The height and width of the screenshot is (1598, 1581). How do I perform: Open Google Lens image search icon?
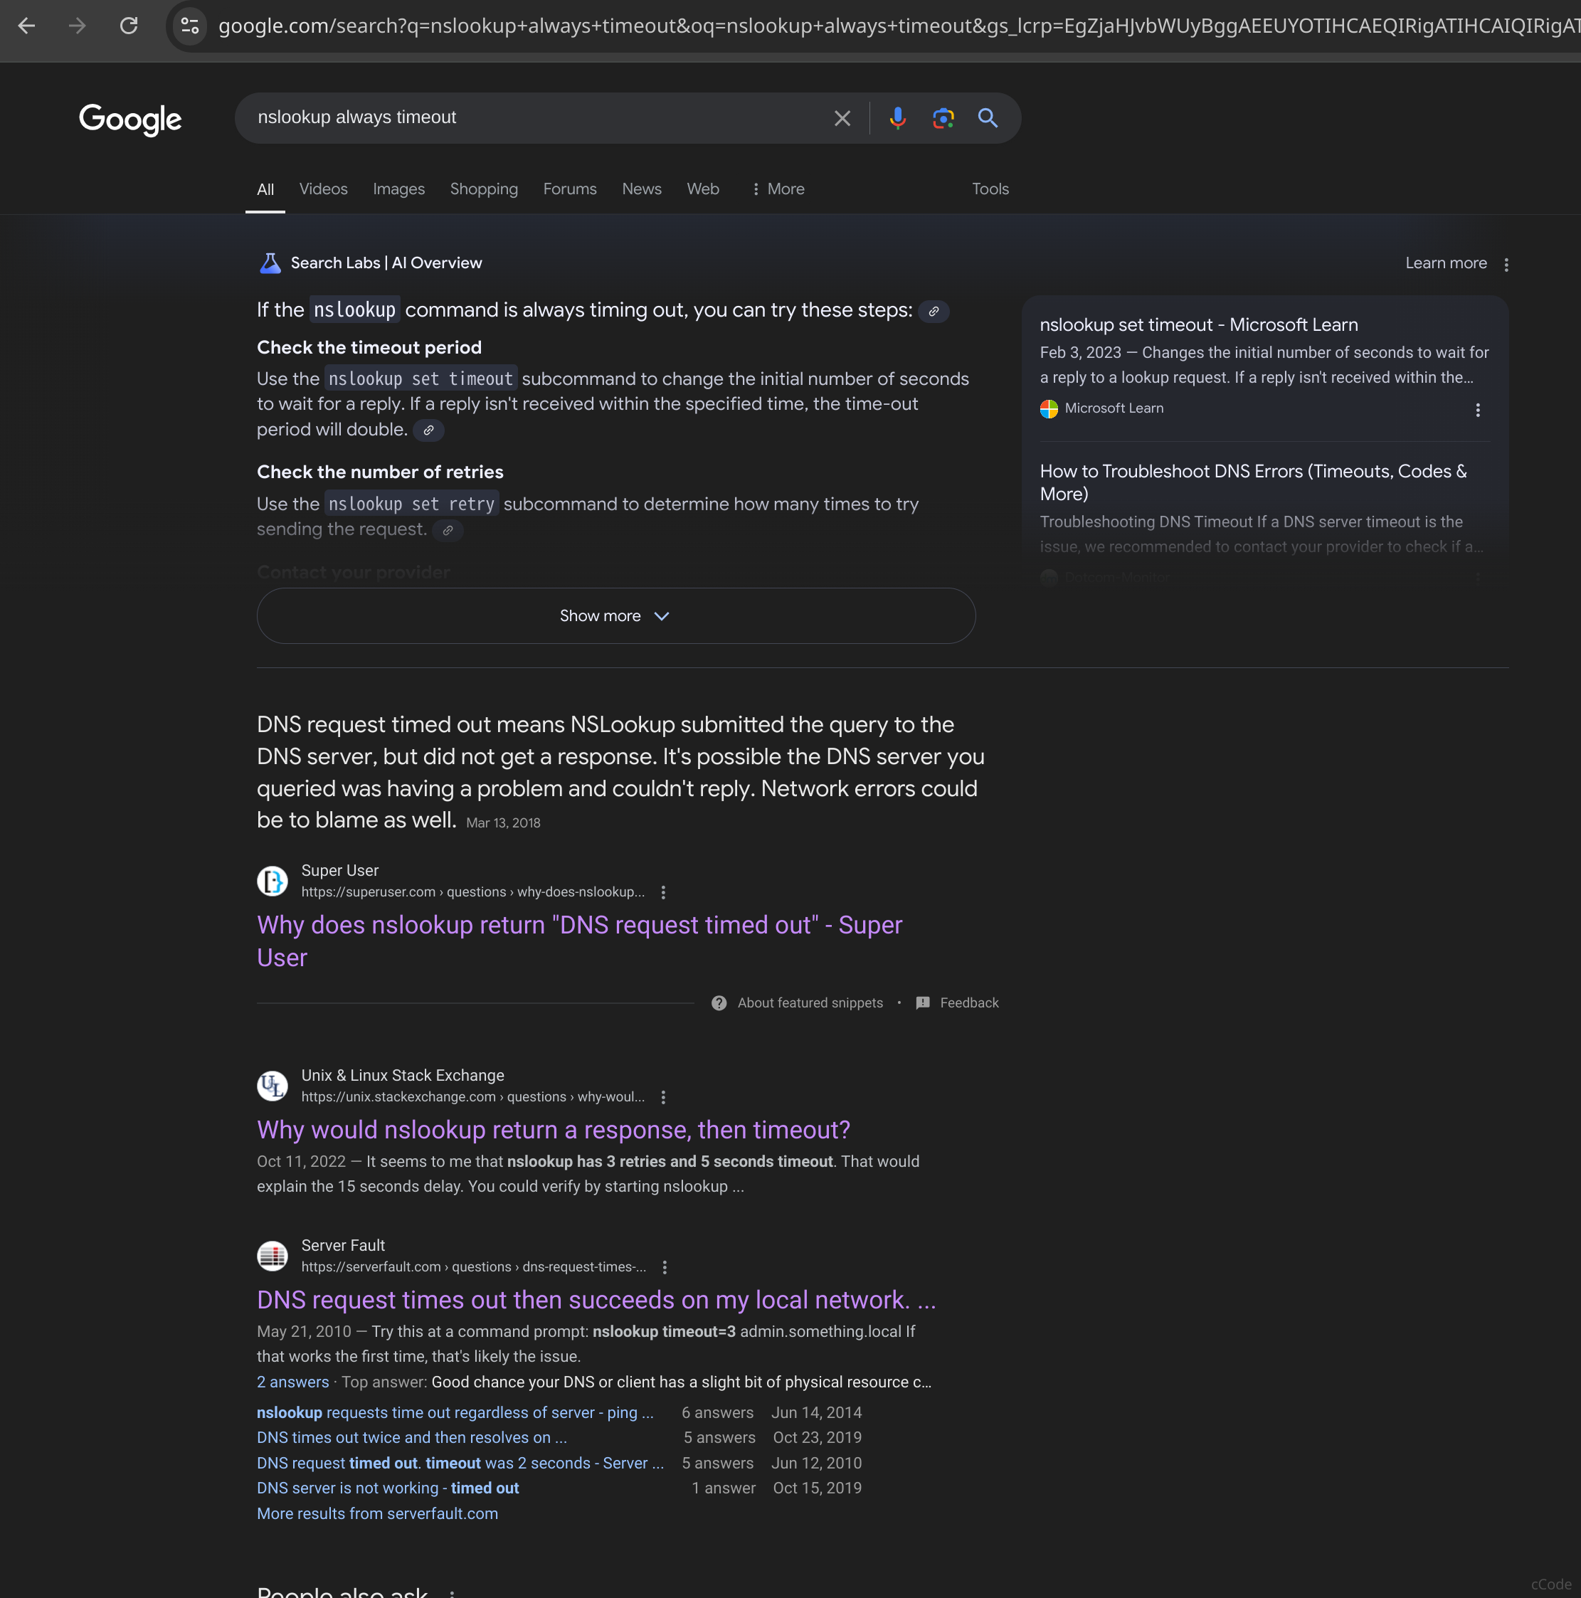pos(943,118)
